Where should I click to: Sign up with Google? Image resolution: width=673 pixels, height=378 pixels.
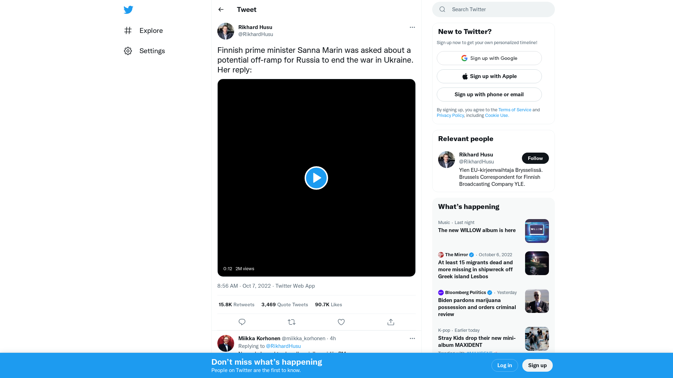489,58
